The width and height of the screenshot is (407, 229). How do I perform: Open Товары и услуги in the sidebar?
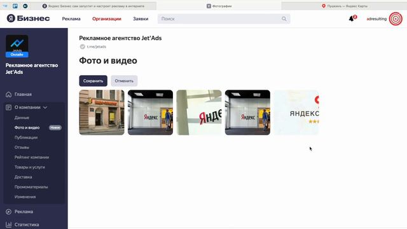coord(30,167)
